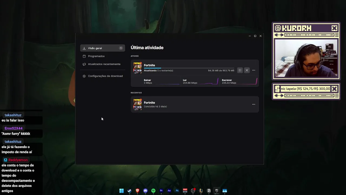This screenshot has height=195, width=346.
Task: Pause the active Fortnite update
Action: [x=240, y=70]
